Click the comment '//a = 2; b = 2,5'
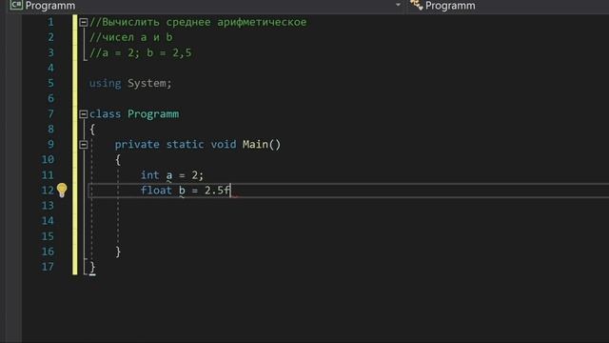 coord(140,53)
